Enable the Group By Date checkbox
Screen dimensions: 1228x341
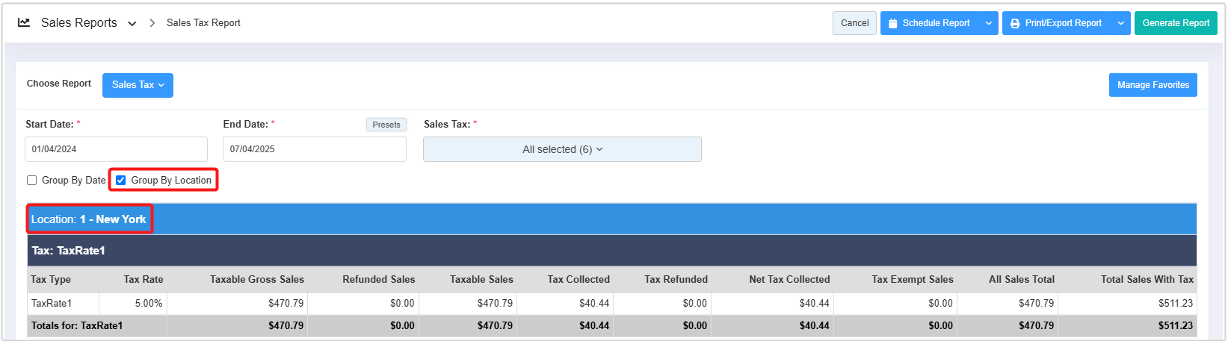[x=32, y=181]
